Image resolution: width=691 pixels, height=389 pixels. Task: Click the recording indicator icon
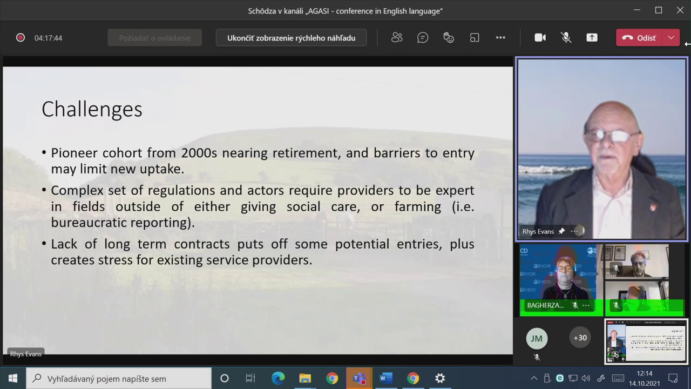(21, 38)
